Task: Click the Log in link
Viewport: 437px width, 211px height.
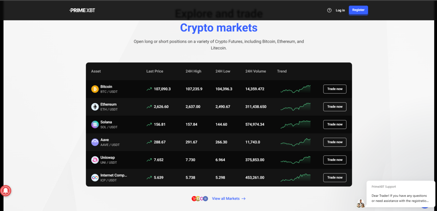Action: [x=340, y=10]
